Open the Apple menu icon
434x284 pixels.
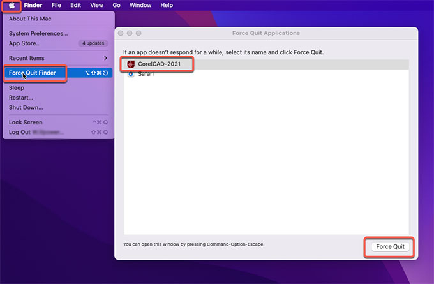click(12, 5)
